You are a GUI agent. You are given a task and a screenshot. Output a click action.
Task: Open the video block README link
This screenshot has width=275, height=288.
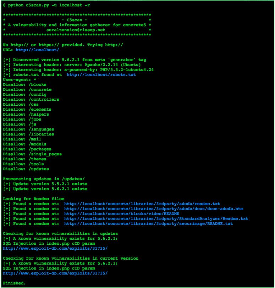(122, 214)
